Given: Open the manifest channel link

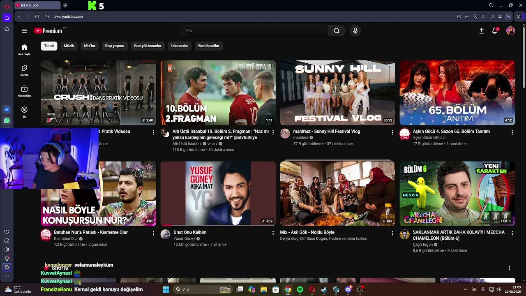Looking at the screenshot, I should click(x=301, y=138).
